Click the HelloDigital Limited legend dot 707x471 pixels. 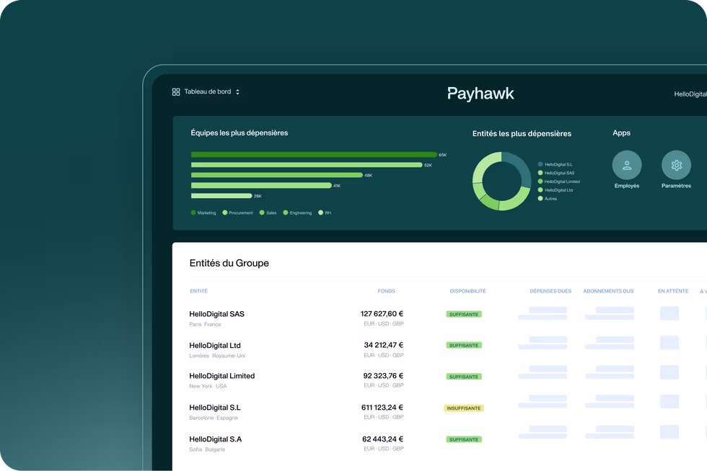540,181
